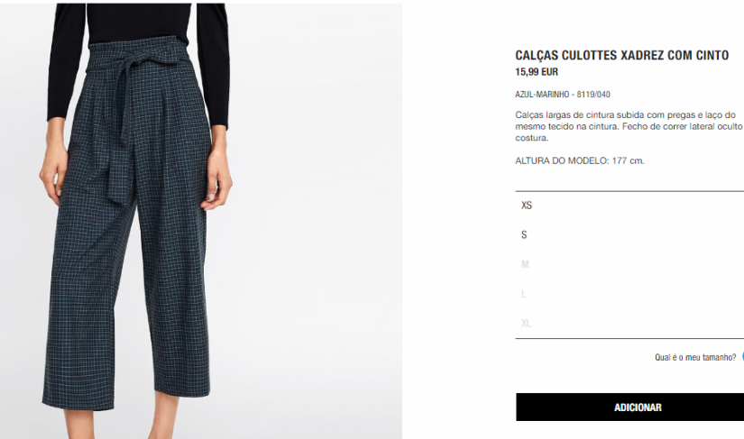Open the product photo of the checked culottes
The image size is (744, 439).
[x=201, y=221]
